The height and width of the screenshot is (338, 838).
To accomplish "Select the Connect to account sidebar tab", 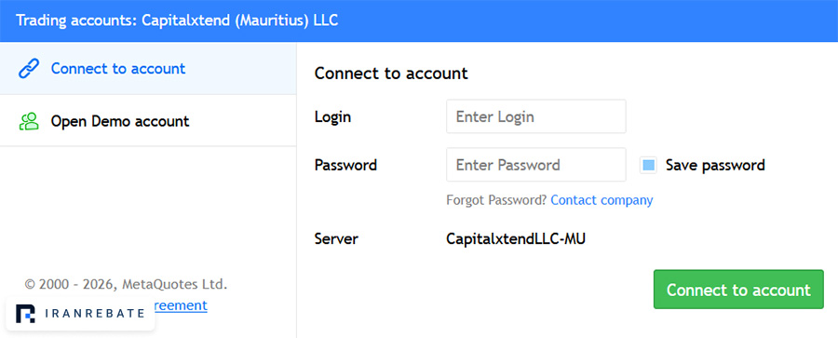I will [148, 69].
